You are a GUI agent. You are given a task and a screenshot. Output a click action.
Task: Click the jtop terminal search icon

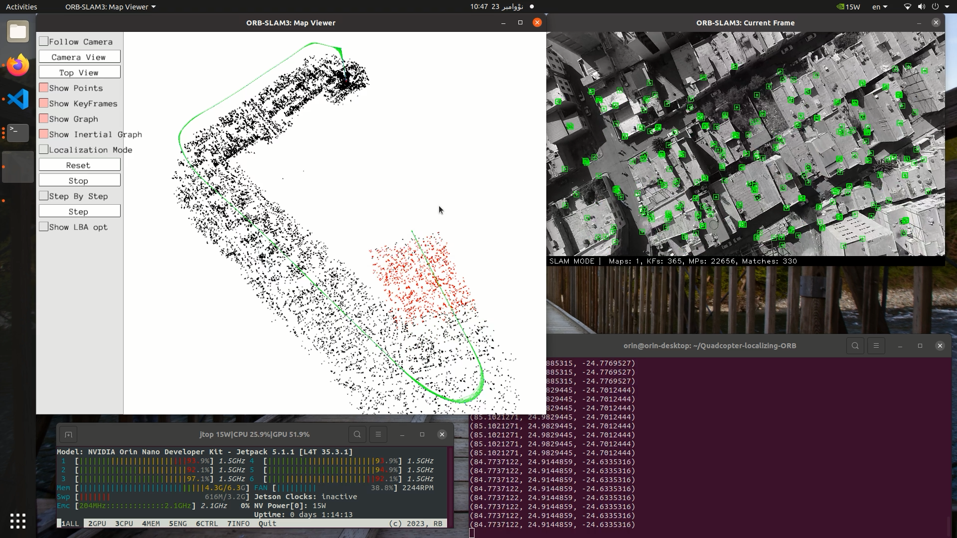click(357, 434)
